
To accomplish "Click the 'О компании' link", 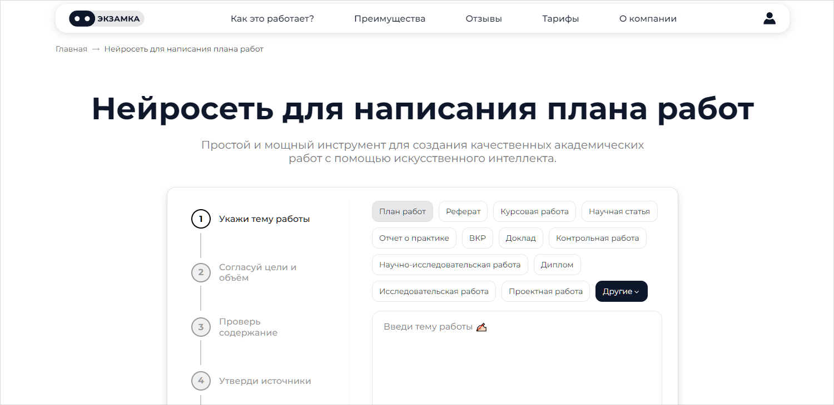I will (647, 18).
